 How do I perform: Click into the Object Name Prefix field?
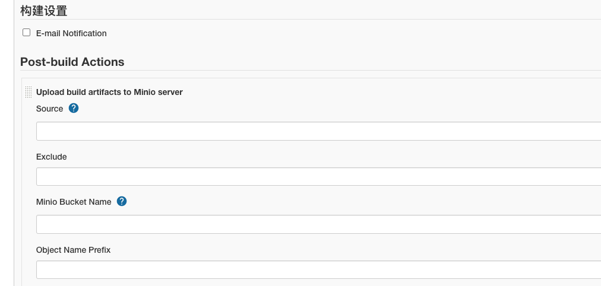(318, 270)
